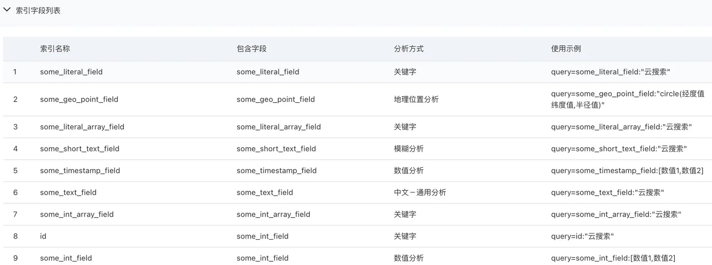Click index name some_literal_array_field
Viewport: 712px width, 265px height.
82,127
